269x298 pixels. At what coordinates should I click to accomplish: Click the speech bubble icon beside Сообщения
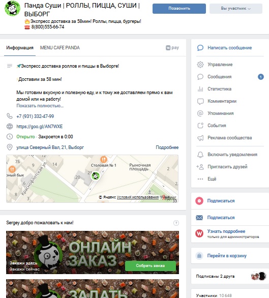pyautogui.click(x=200, y=77)
